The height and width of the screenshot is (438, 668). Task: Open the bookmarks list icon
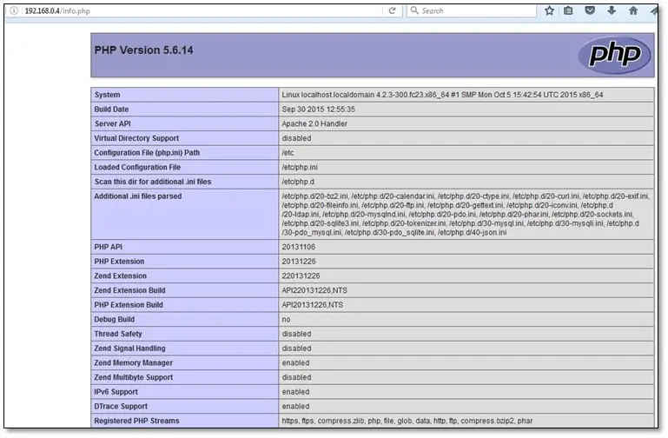(569, 10)
